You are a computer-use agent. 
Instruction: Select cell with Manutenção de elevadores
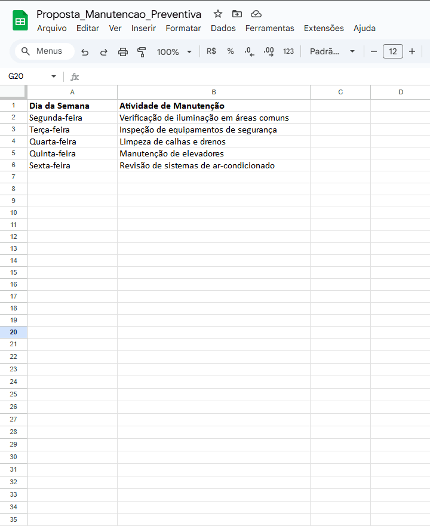(213, 153)
